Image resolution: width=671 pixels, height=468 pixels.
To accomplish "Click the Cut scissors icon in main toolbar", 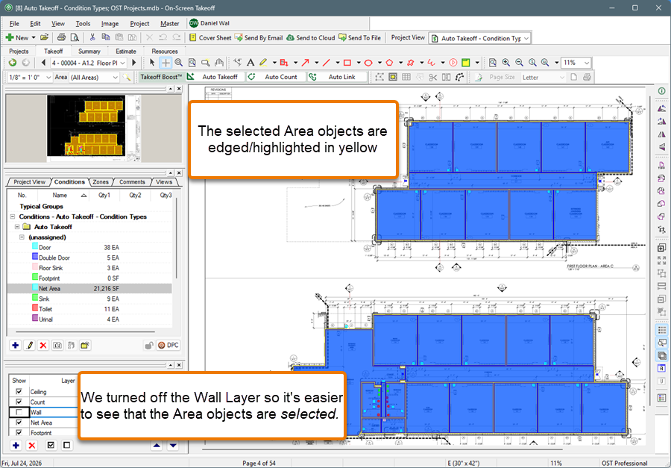I will [92, 38].
